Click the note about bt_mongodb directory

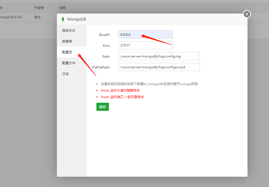(x=149, y=84)
